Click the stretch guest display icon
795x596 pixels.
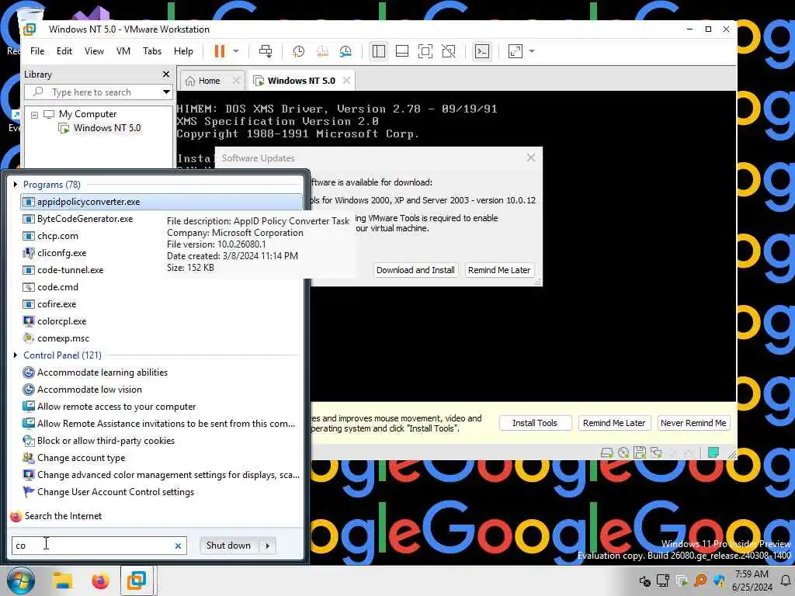pyautogui.click(x=516, y=51)
